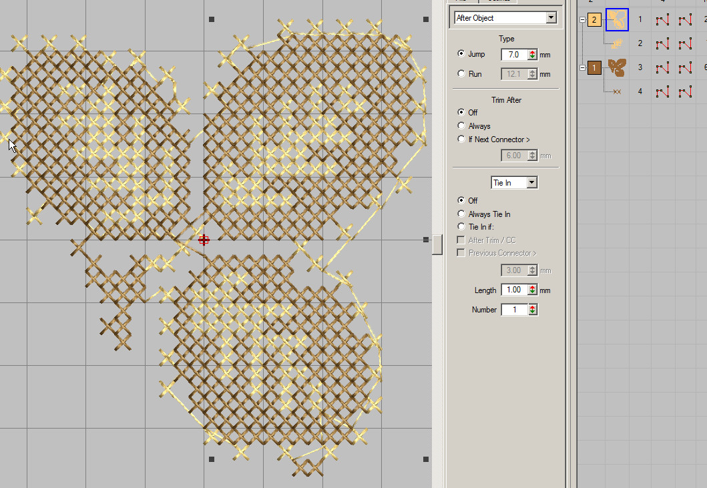Click first stitch-type icon in row 1
This screenshot has width=707, height=488.
662,20
